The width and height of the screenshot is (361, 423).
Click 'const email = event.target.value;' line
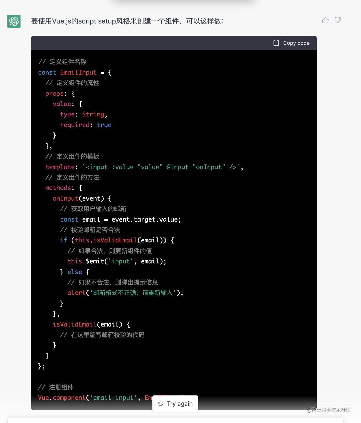[121, 219]
